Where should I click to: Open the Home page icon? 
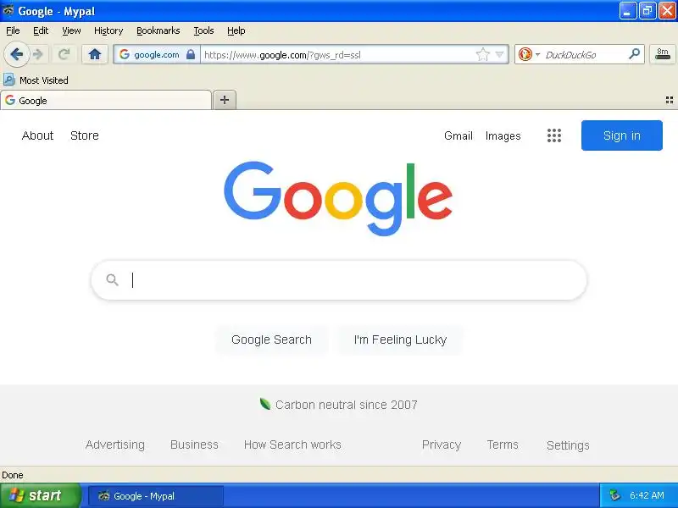coord(95,54)
